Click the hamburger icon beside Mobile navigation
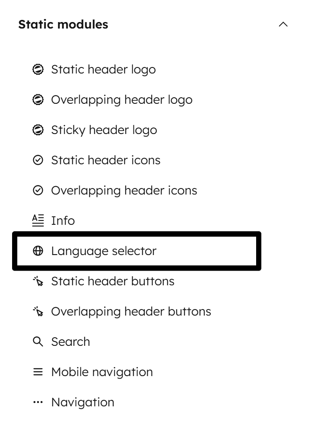The width and height of the screenshot is (311, 434). click(x=39, y=371)
